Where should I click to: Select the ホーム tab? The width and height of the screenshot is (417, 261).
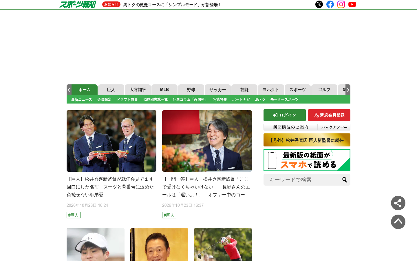click(x=85, y=90)
